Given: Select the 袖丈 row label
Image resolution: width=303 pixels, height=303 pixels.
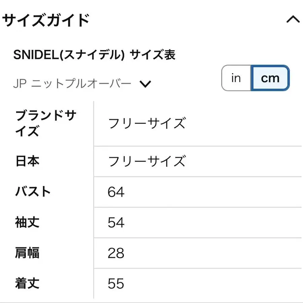Looking at the screenshot, I should [x=27, y=223].
